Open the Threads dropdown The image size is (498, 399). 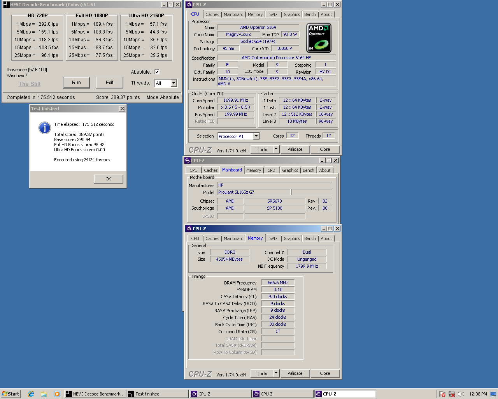[174, 83]
